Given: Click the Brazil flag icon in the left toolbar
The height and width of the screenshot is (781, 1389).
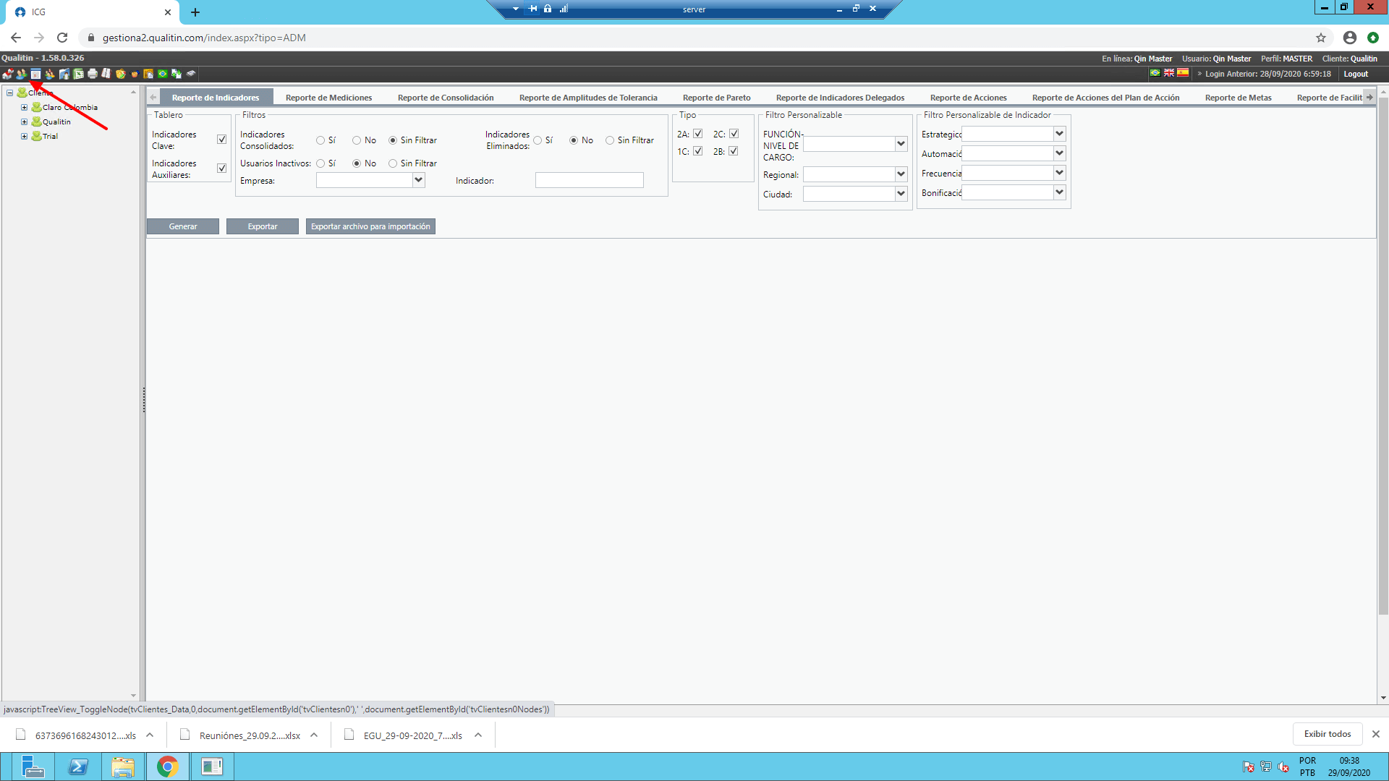Looking at the screenshot, I should click(163, 74).
